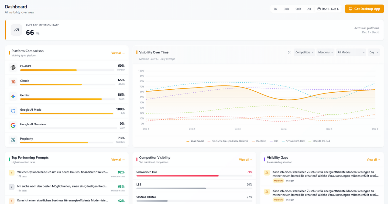
Task: Open the All Models dropdown
Action: coord(350,52)
